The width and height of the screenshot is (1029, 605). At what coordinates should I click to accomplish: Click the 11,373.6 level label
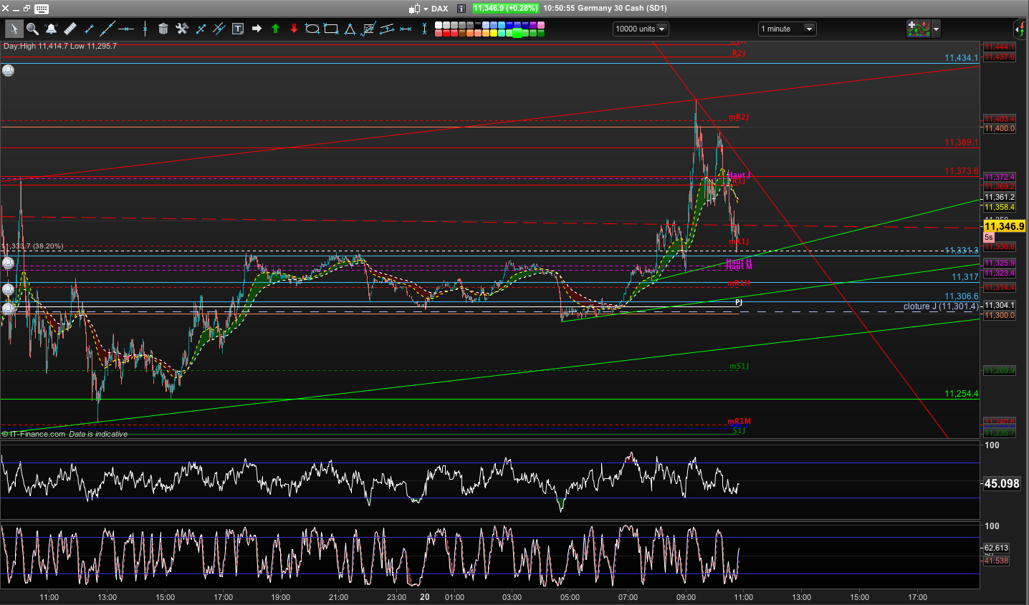click(961, 171)
